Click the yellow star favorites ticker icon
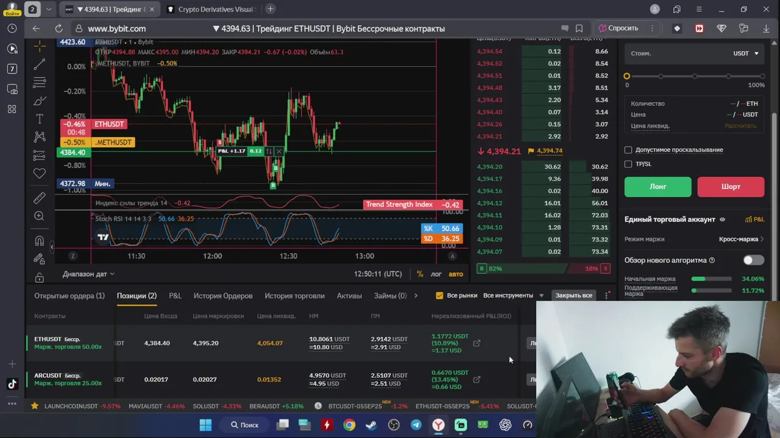 tap(35, 406)
